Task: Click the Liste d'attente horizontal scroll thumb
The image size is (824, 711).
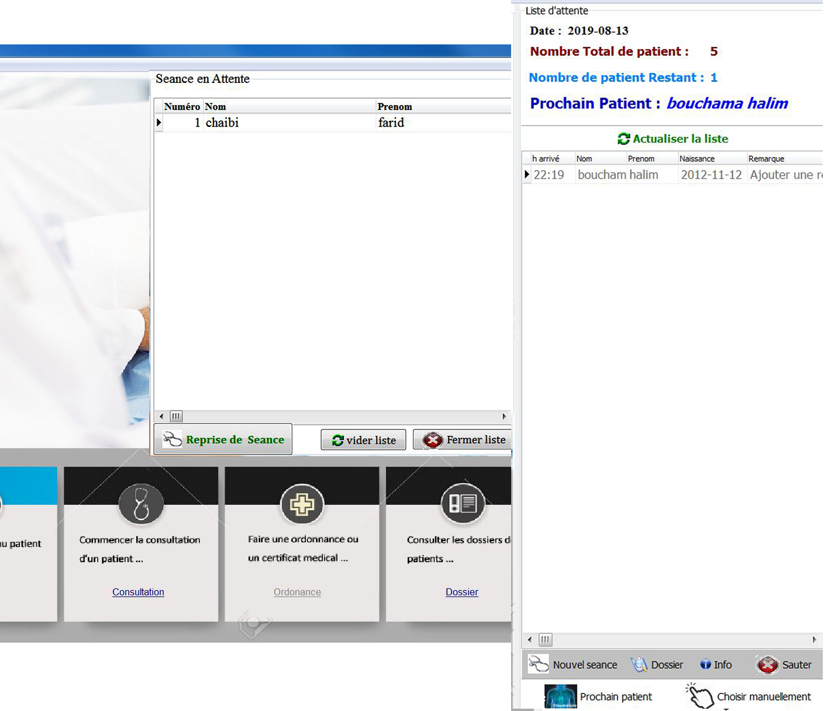Action: pos(545,640)
